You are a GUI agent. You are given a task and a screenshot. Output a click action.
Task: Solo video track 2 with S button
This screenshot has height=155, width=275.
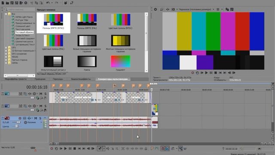tap(46, 106)
